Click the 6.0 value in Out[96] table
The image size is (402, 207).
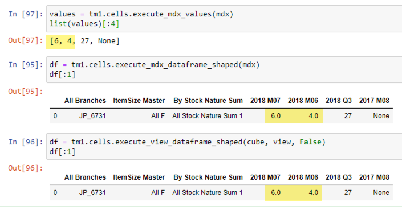(275, 193)
